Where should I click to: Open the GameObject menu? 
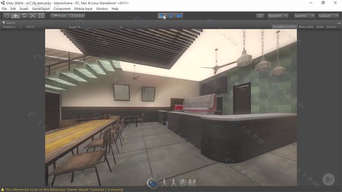click(41, 9)
